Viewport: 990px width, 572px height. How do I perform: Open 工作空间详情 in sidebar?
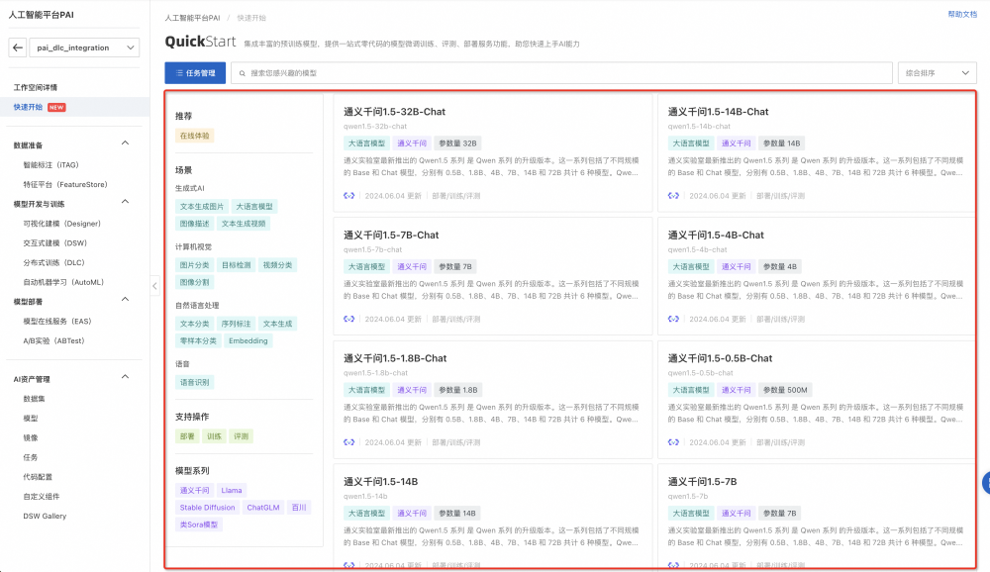[36, 88]
